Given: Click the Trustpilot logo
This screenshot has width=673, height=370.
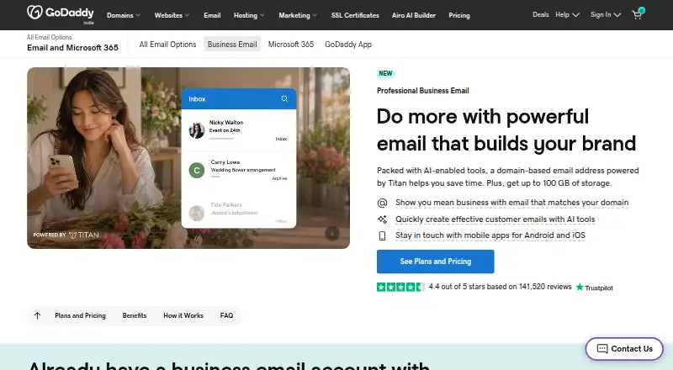Looking at the screenshot, I should tap(595, 287).
